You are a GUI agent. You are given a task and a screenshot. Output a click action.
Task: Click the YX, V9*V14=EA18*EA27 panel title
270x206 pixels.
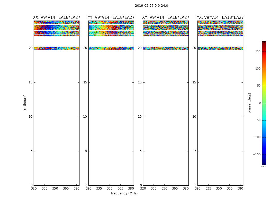click(x=220, y=18)
